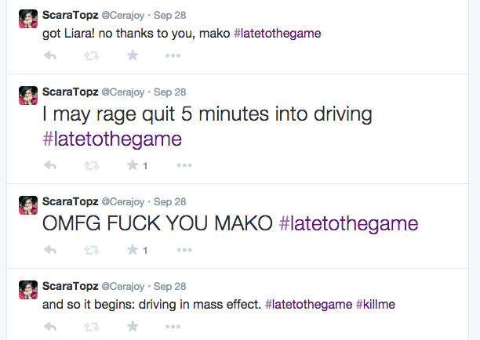Viewport: 480px width, 340px height.
Task: Reply to the 'OMFG' MAKO tweet
Action: coord(51,250)
